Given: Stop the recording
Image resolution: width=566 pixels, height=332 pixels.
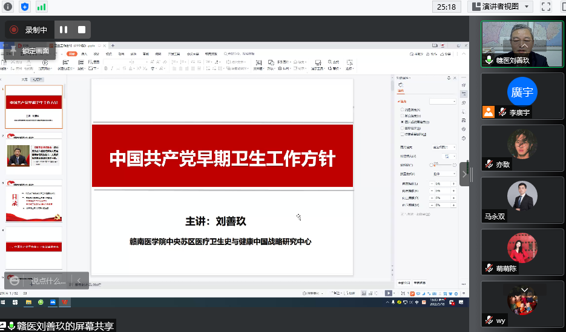Looking at the screenshot, I should [x=82, y=29].
